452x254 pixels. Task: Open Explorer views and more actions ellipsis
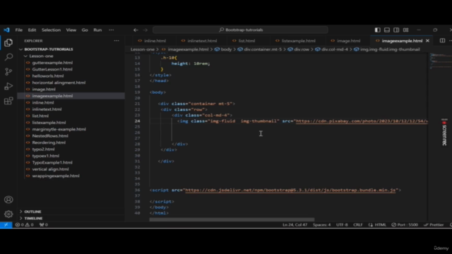[117, 41]
